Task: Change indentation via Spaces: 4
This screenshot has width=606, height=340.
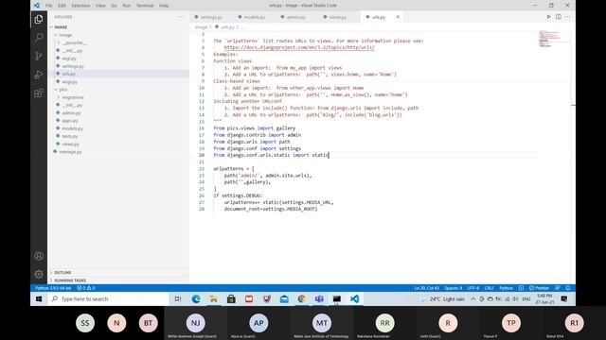Action: click(x=454, y=288)
